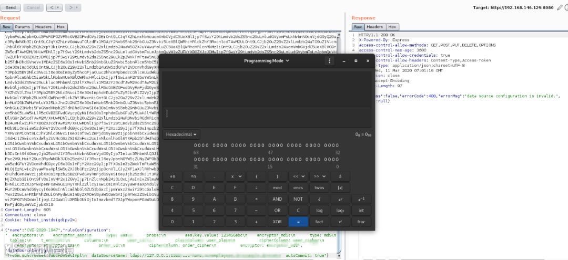
Task: Open the Hexadecimal number base dropdown
Action: pyautogui.click(x=181, y=134)
